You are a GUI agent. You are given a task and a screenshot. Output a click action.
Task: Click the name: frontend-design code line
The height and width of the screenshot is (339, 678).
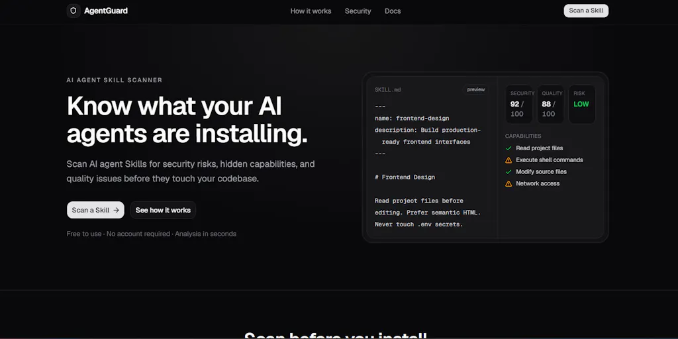[412, 118]
